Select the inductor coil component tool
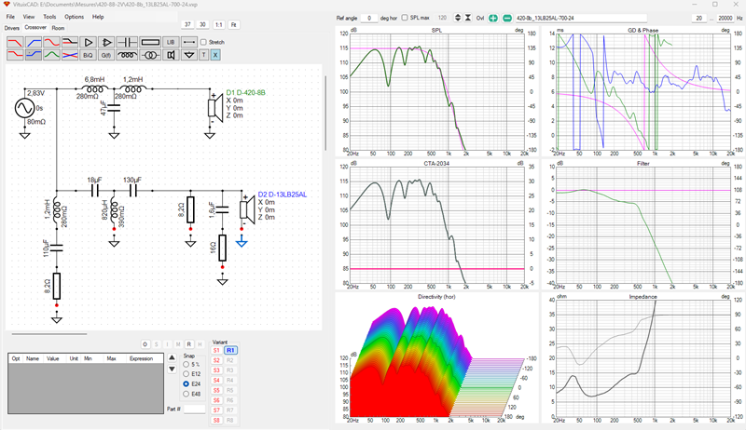Image resolution: width=746 pixels, height=430 pixels. pos(127,55)
